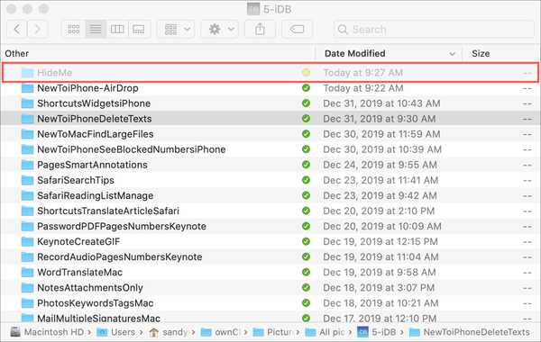
Task: Toggle the Date Modified sort order chevron
Action: [452, 54]
